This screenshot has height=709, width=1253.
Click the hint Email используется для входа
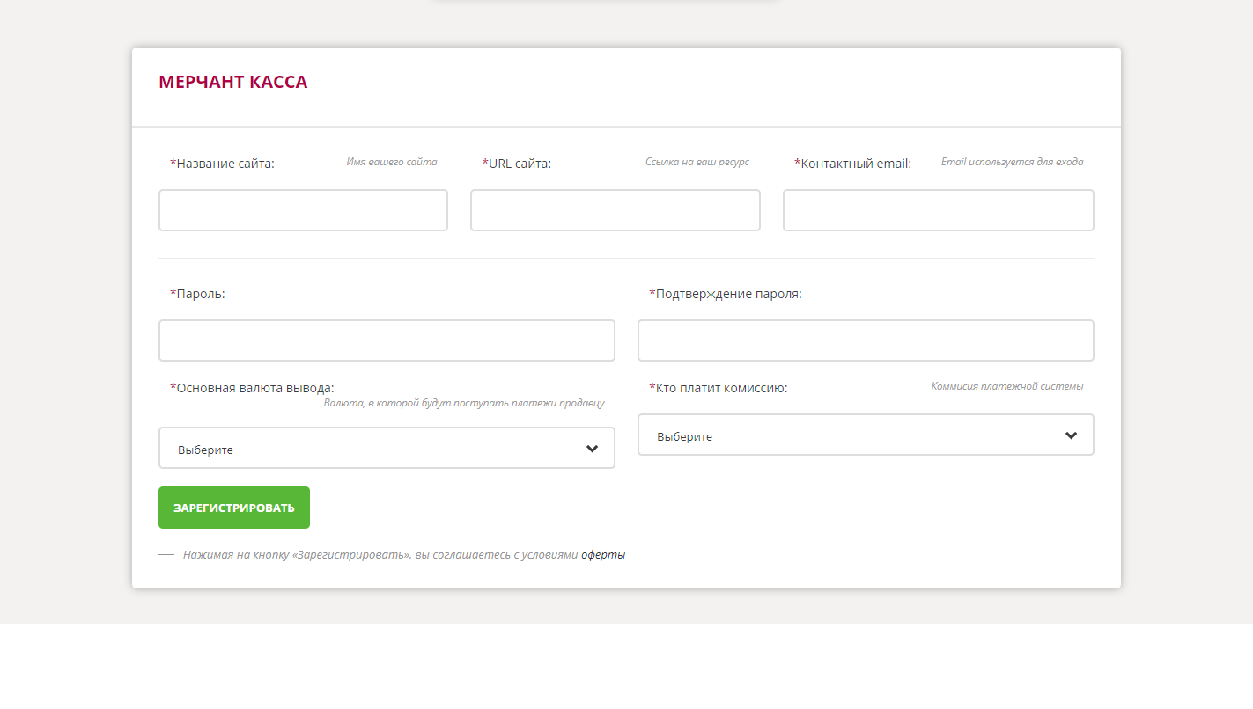click(1012, 162)
